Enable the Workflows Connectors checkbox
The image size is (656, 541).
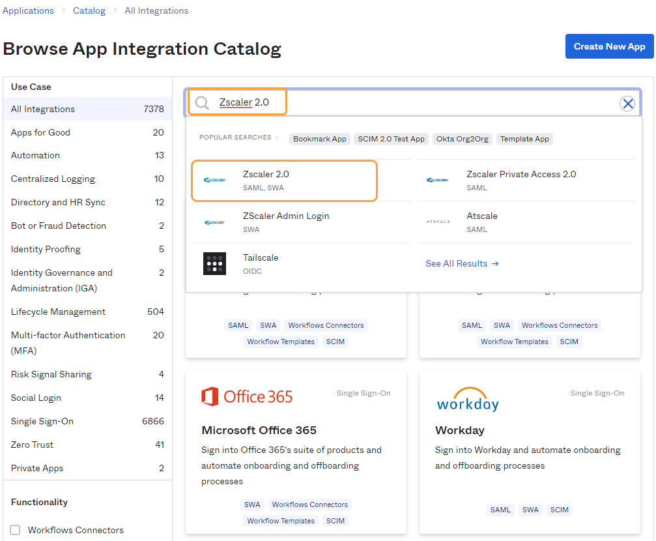(x=15, y=530)
